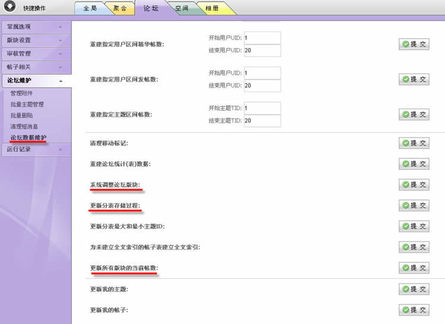Open 管理附件 in the sidebar

click(x=23, y=93)
